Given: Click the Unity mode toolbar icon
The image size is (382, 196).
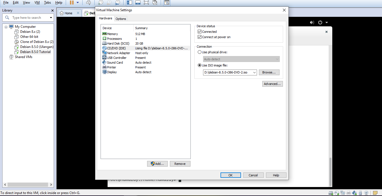Looking at the screenshot, I should click(155, 3).
